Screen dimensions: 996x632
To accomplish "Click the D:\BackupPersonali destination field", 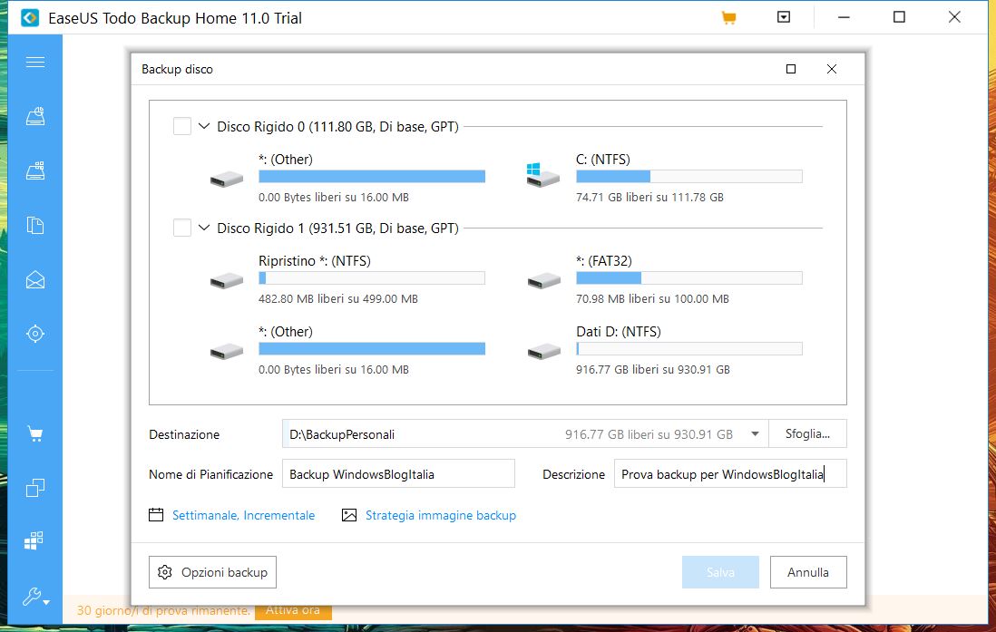I will coord(525,433).
